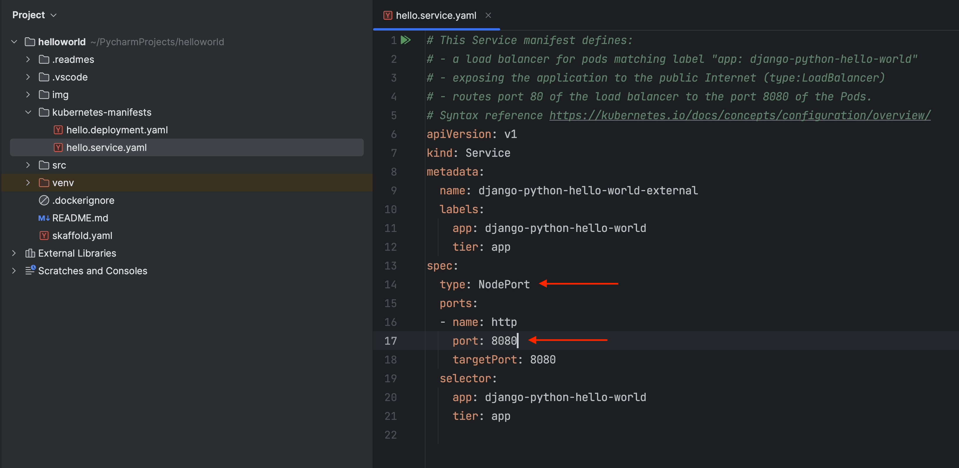Expand the .readmes folder
Image resolution: width=959 pixels, height=468 pixels.
tap(28, 60)
